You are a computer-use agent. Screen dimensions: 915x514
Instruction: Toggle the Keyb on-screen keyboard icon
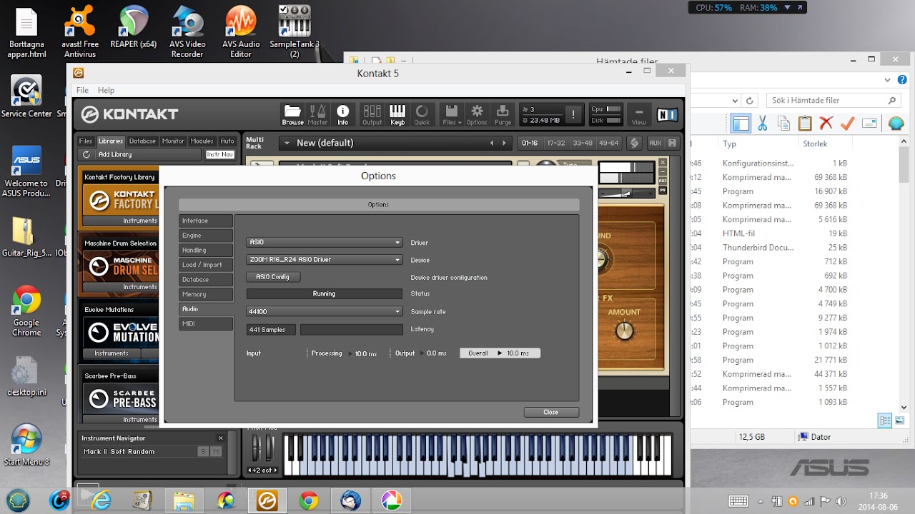click(397, 114)
